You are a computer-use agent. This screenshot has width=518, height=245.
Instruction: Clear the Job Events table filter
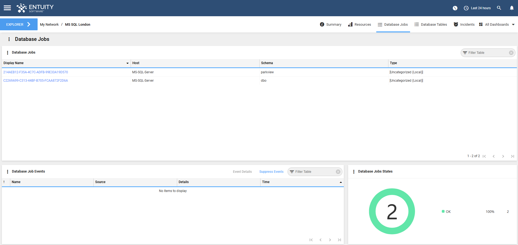coord(338,172)
